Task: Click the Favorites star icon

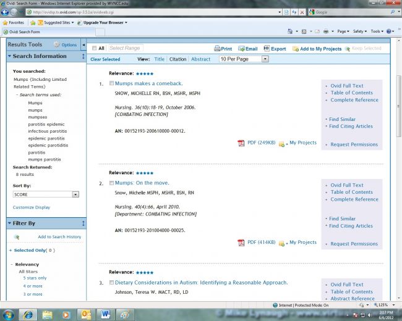Action: point(5,22)
